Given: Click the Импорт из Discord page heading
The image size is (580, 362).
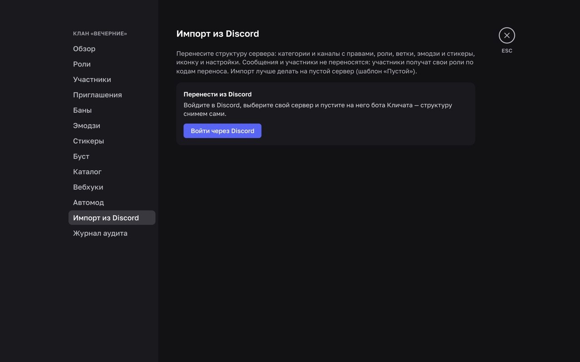Looking at the screenshot, I should tap(217, 33).
